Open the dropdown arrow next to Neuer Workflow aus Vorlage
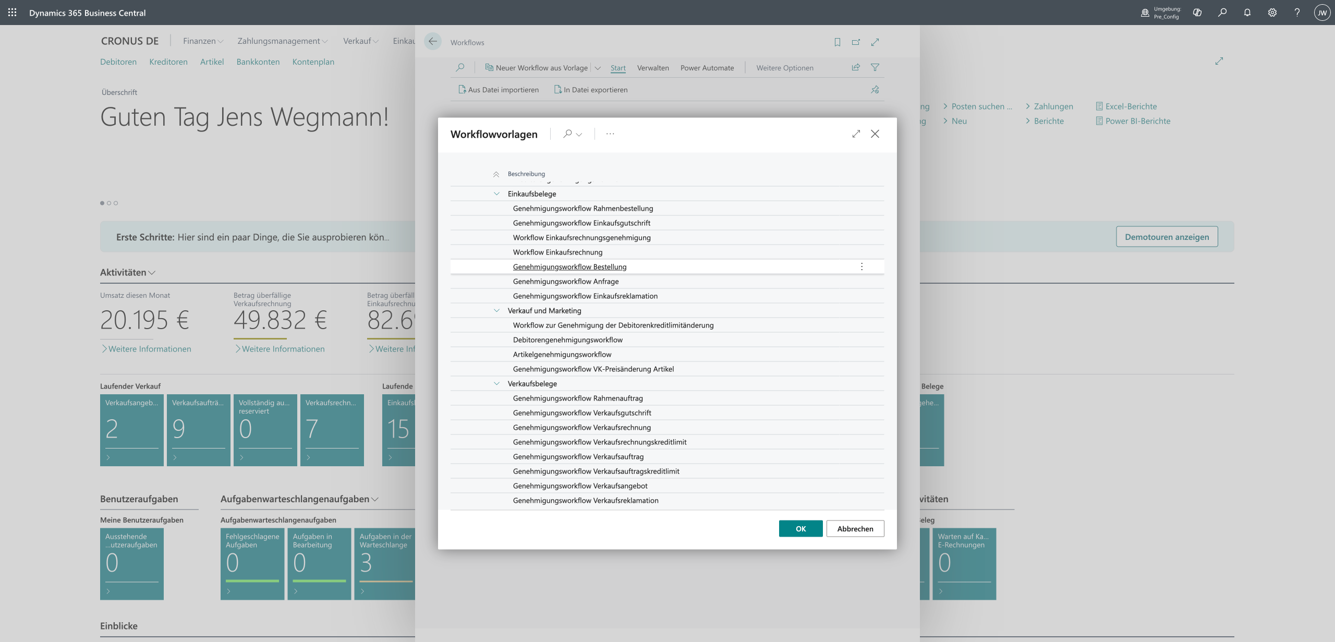The height and width of the screenshot is (642, 1335). point(598,68)
